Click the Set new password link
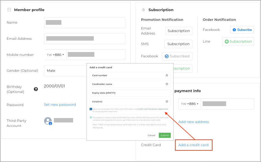This screenshot has width=261, height=162. coord(60,105)
